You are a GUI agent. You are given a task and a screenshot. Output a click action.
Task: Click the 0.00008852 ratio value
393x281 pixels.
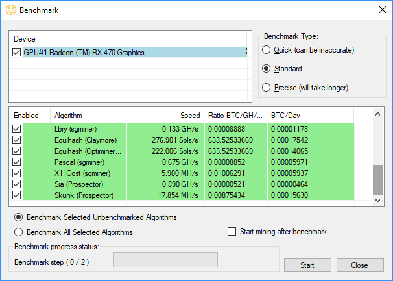point(226,162)
